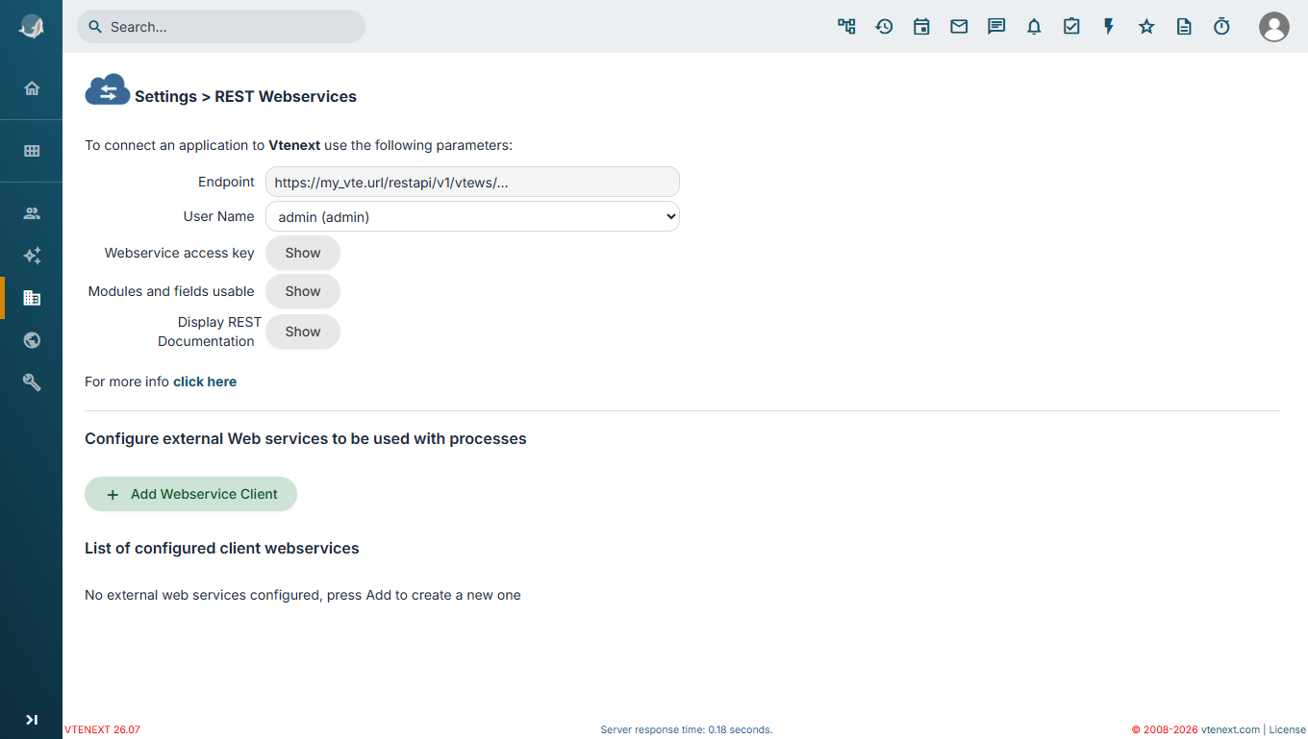Open vtenext.com link in footer
The width and height of the screenshot is (1308, 739).
(1230, 730)
